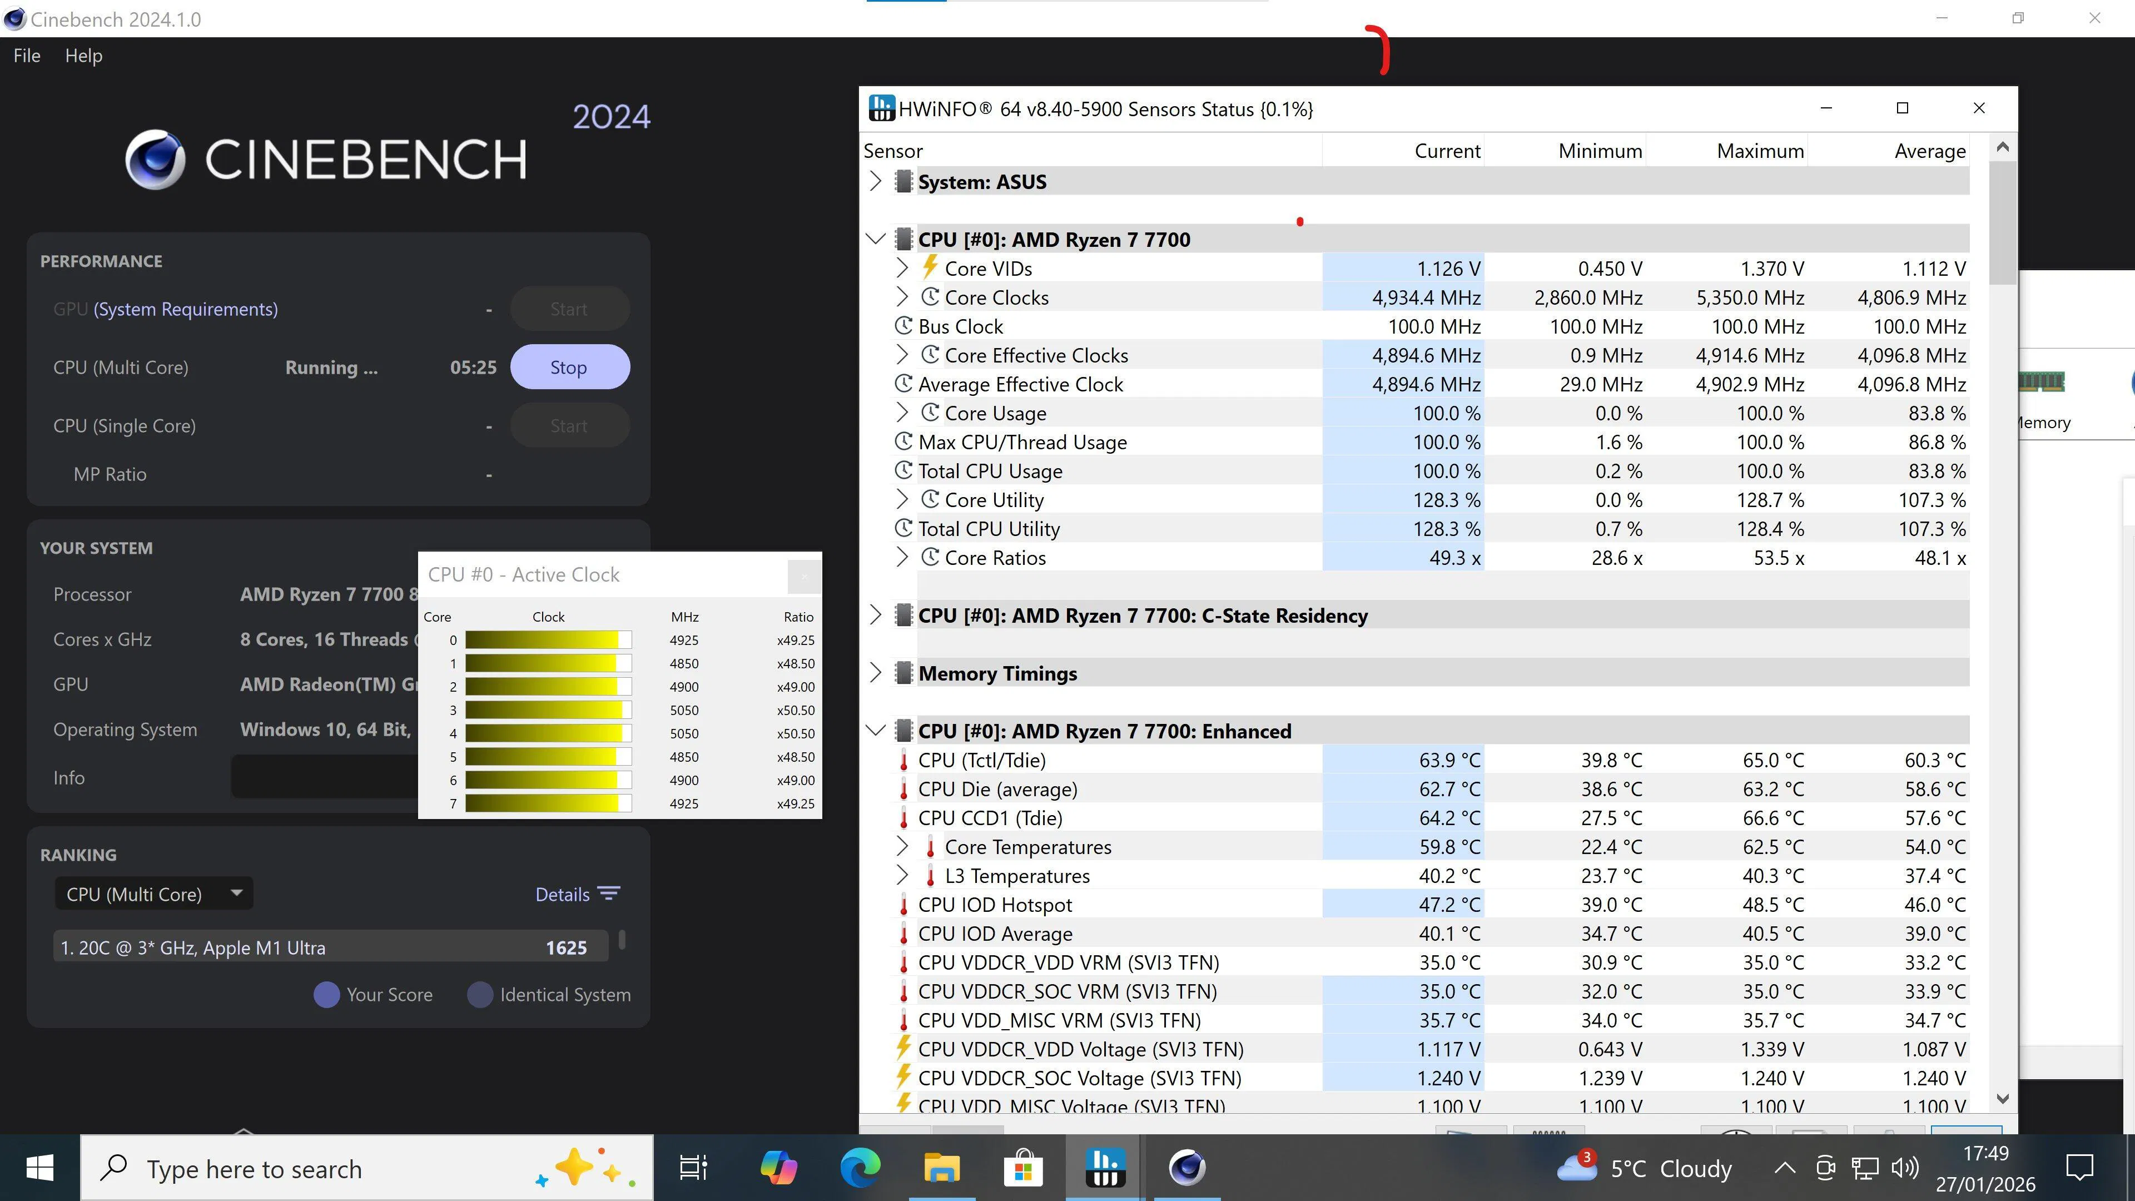Viewport: 2135px width, 1201px height.
Task: Click the Cinebench taskbar icon
Action: click(x=1187, y=1169)
